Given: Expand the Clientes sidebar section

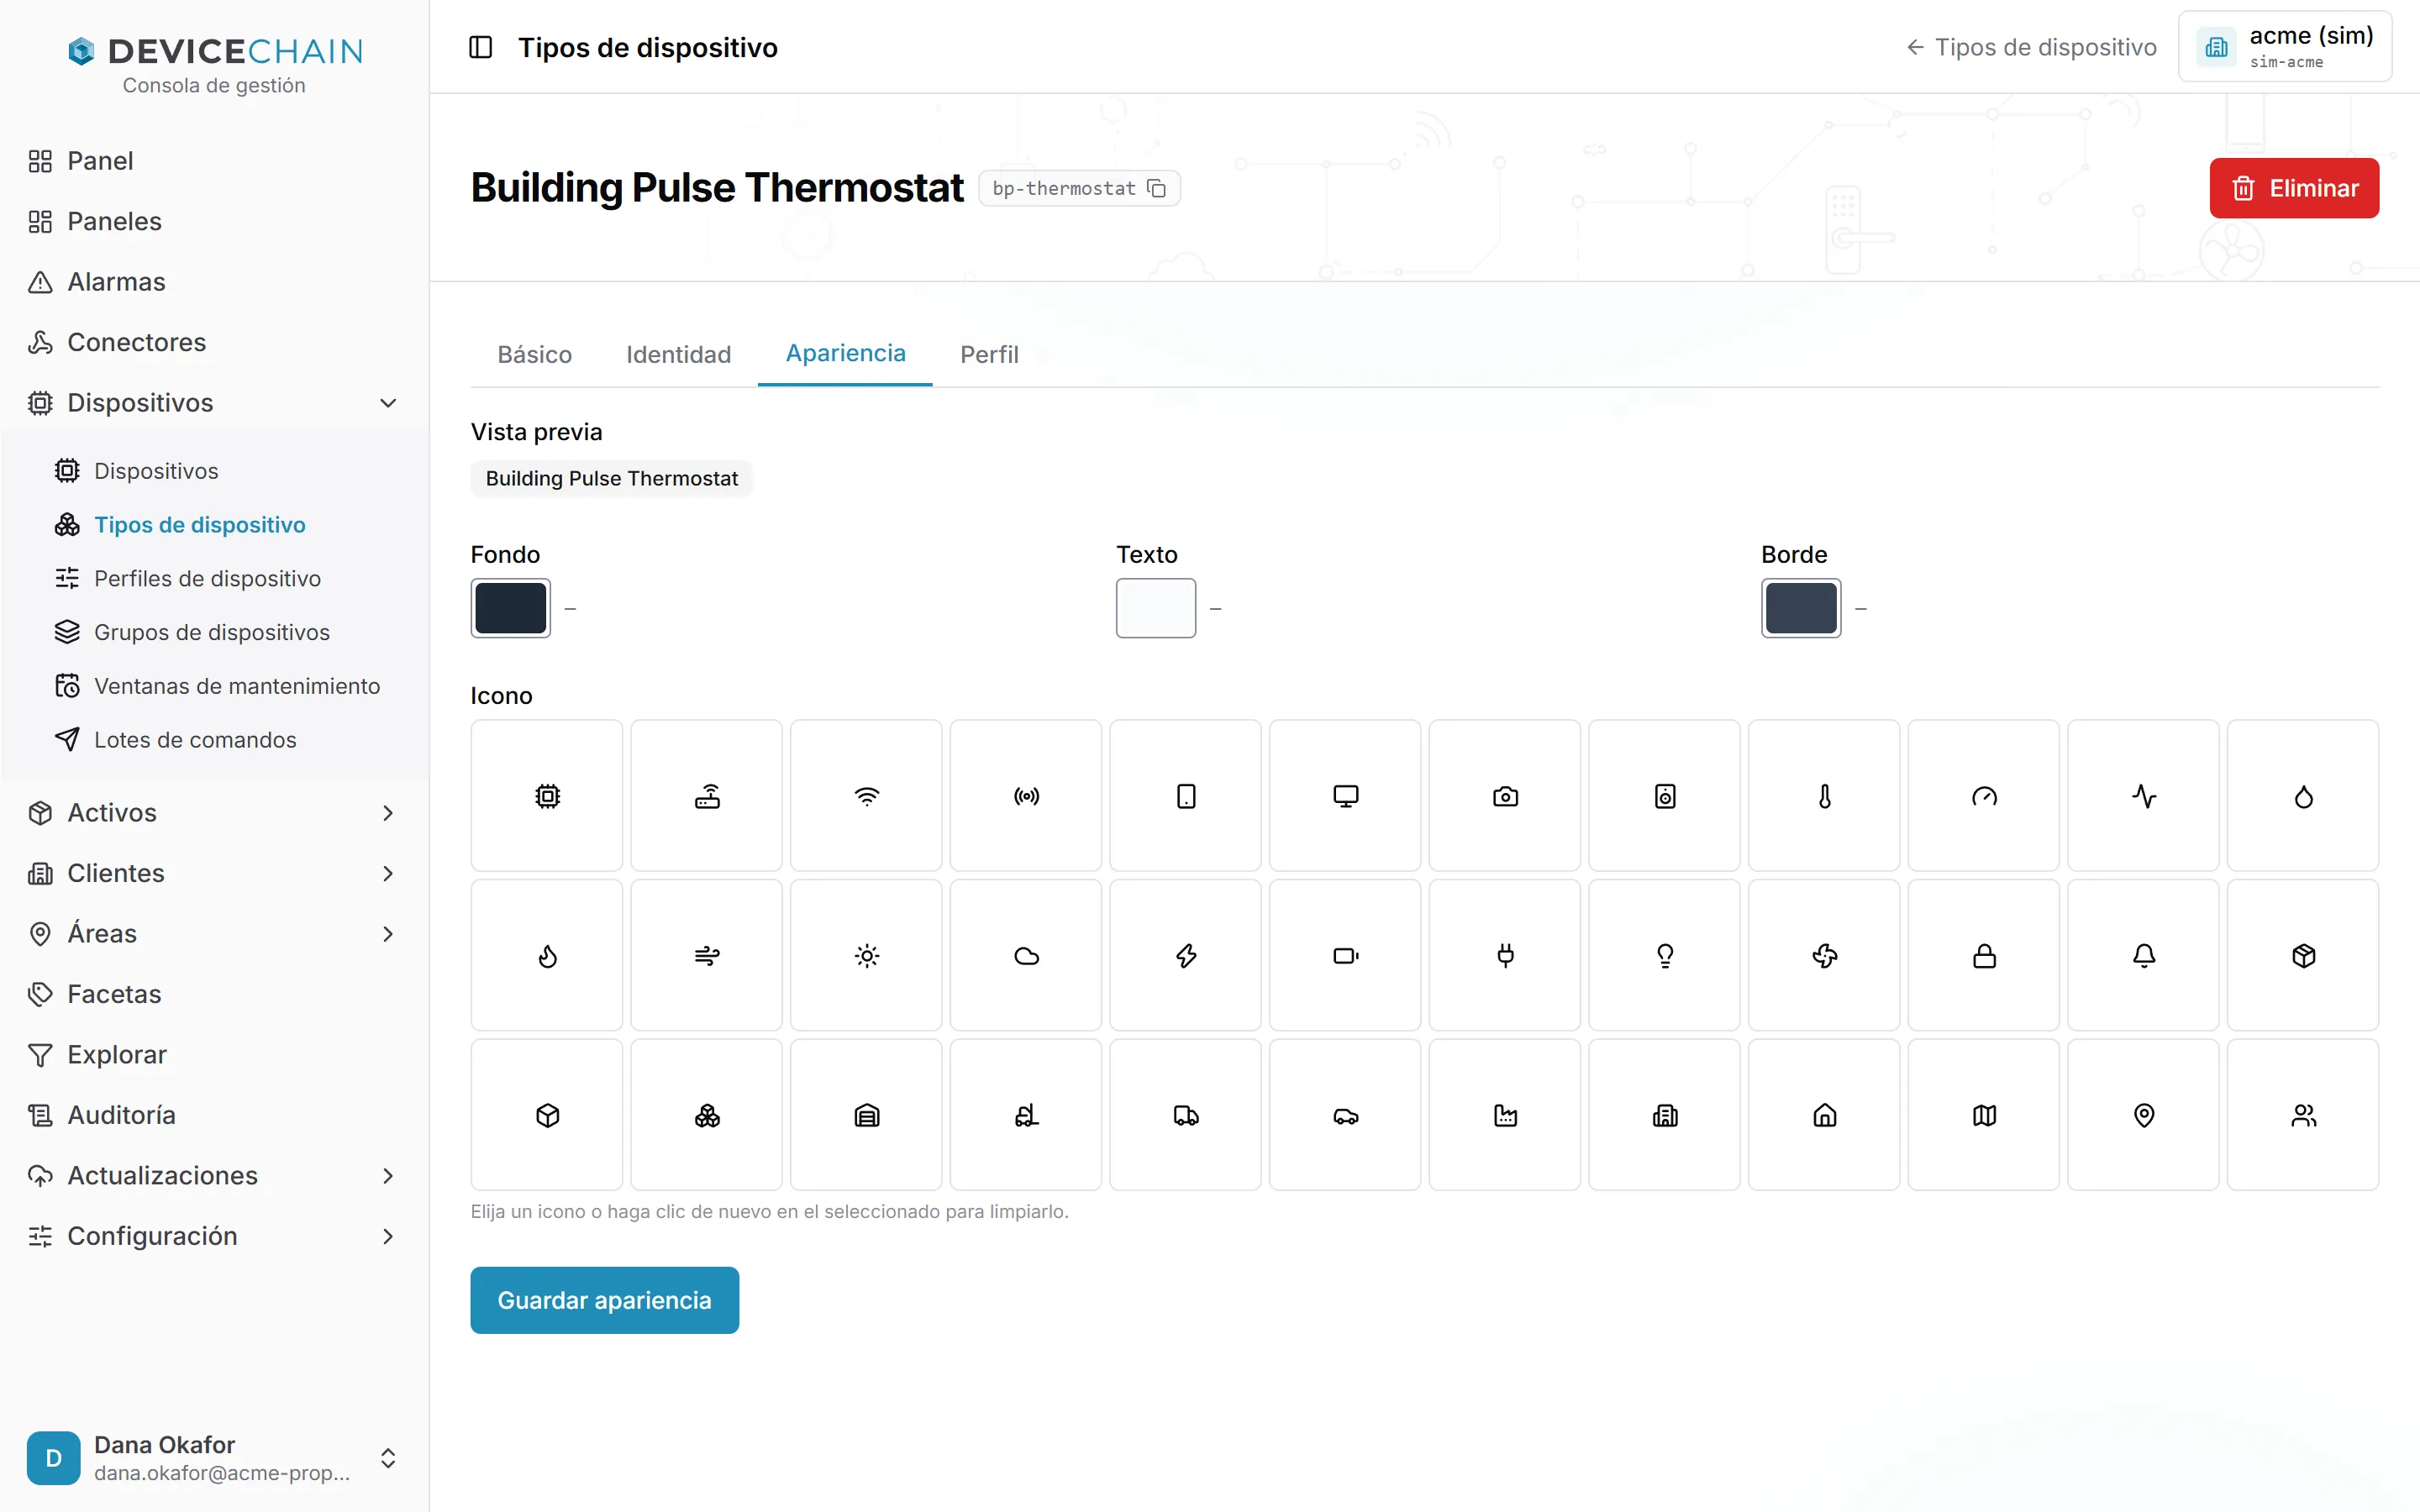Looking at the screenshot, I should pos(213,873).
